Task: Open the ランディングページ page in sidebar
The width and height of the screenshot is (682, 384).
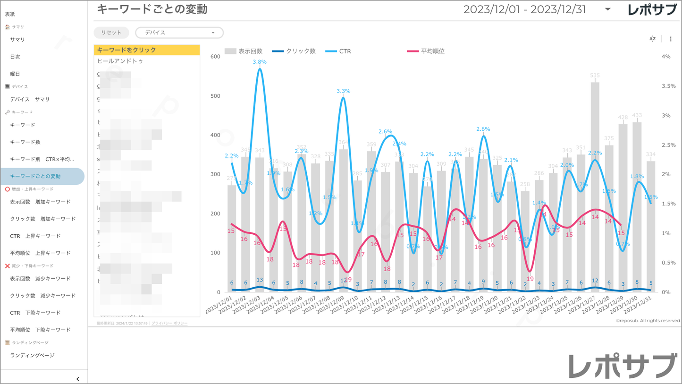Action: (x=32, y=355)
